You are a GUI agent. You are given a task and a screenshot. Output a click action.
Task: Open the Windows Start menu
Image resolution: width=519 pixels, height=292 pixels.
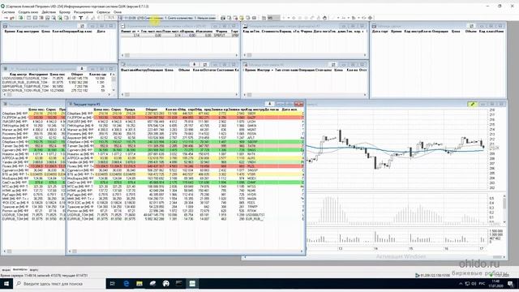tap(6, 284)
